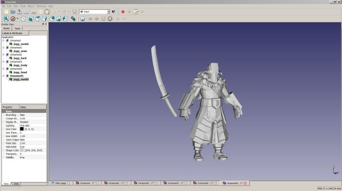Switch to the front view cube icon
This screenshot has height=191, width=342.
[x=31, y=19]
